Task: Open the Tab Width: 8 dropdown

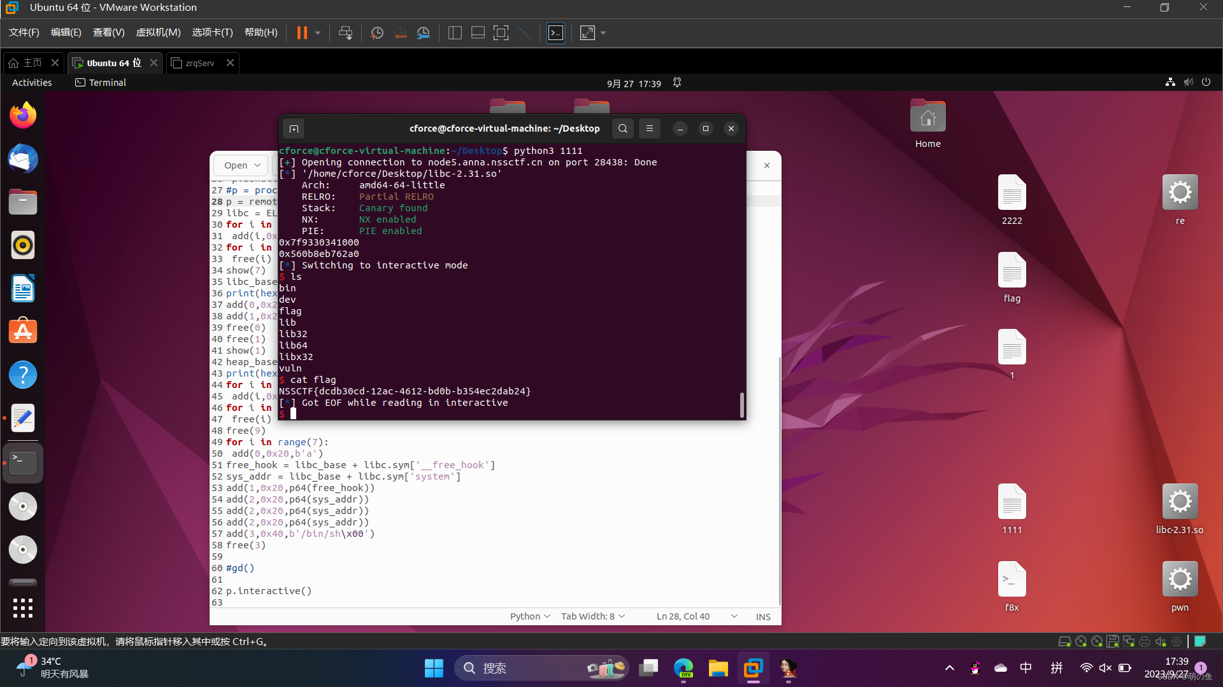Action: tap(593, 616)
